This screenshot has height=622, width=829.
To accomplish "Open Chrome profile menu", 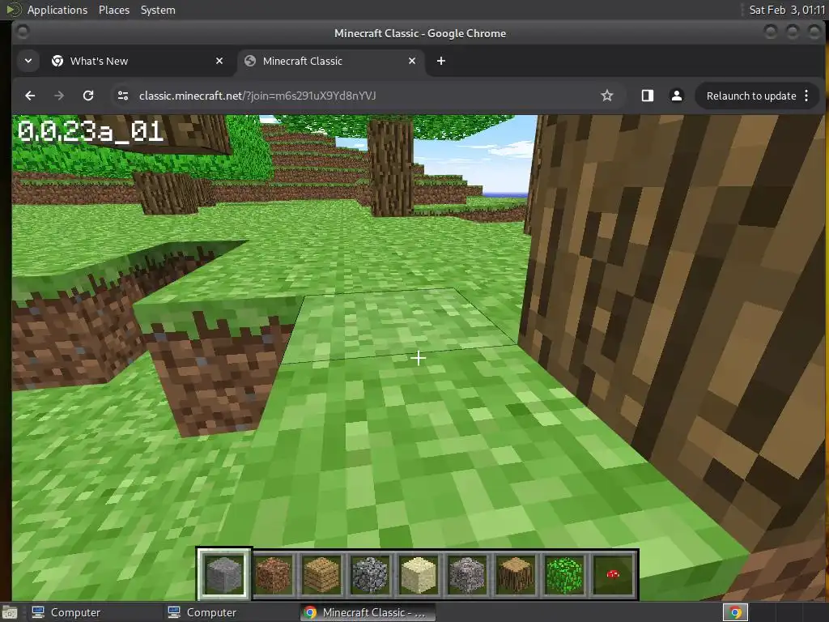I will click(x=676, y=96).
